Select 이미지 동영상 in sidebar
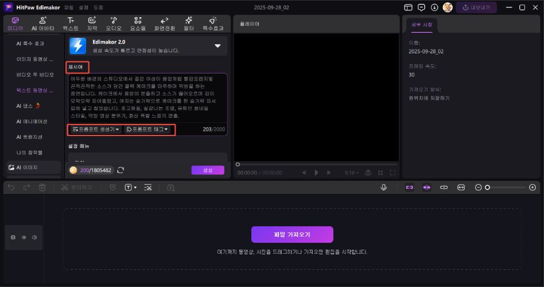Image resolution: width=544 pixels, height=287 pixels. click(x=34, y=59)
